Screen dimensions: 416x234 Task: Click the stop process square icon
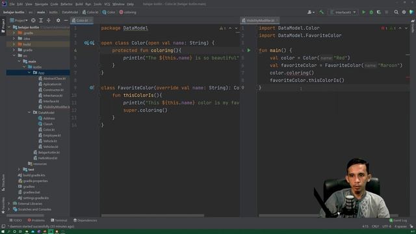(387, 12)
